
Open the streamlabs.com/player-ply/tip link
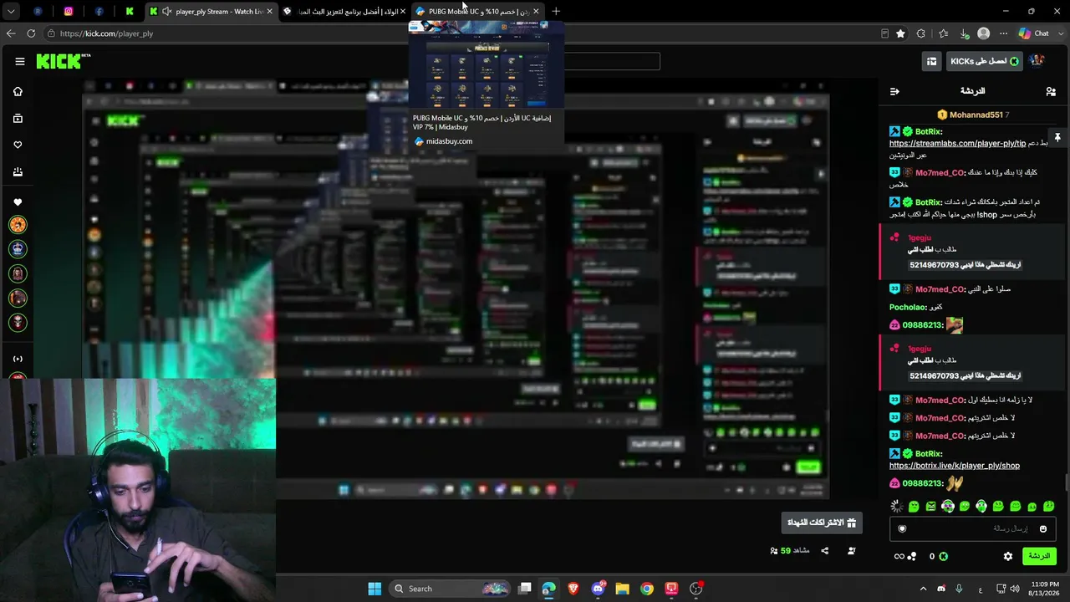click(x=957, y=143)
